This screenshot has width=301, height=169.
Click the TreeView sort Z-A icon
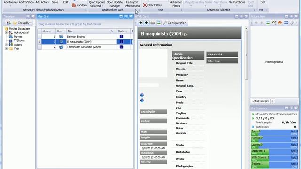click(8, 23)
